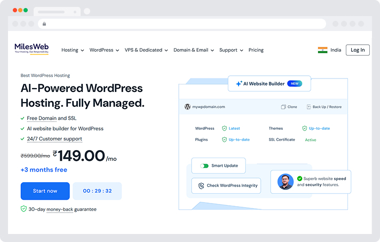Click the struck-through ₹599.00/mo price
380x242 pixels.
pos(35,155)
